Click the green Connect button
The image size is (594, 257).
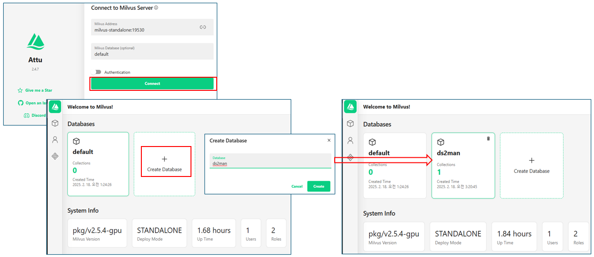coord(152,83)
